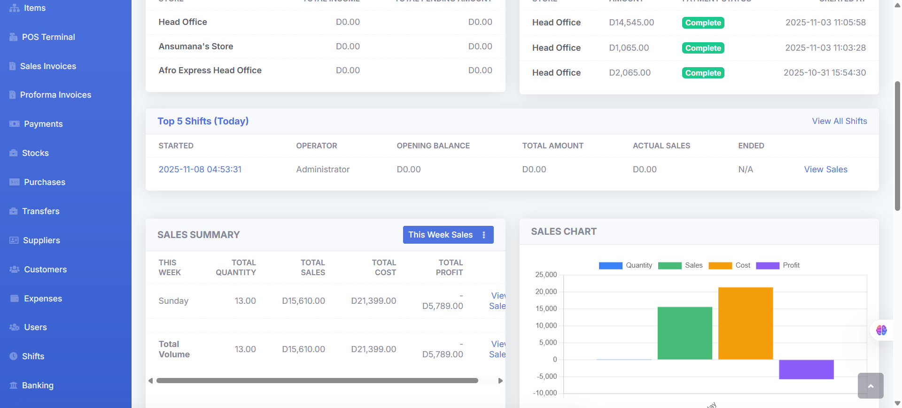Go to Expenses in the sidebar

point(43,299)
